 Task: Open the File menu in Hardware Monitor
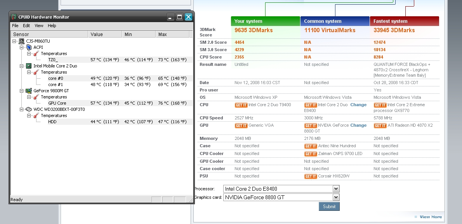[x=15, y=26]
